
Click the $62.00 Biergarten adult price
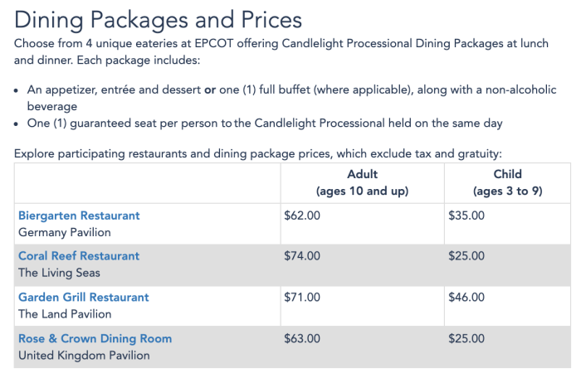point(302,216)
